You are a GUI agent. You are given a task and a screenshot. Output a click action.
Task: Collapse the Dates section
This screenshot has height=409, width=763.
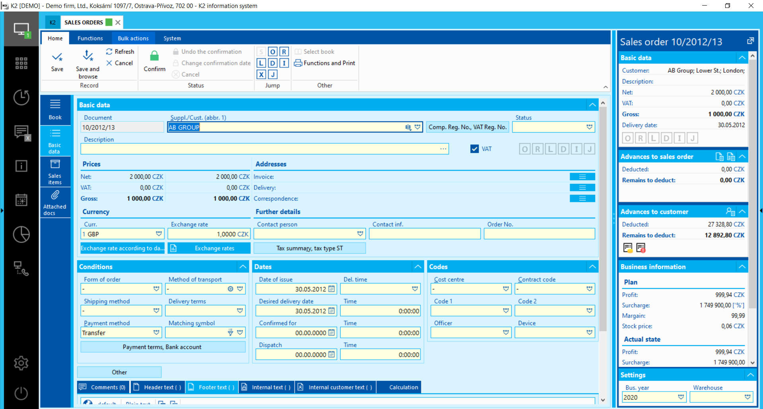click(x=418, y=267)
